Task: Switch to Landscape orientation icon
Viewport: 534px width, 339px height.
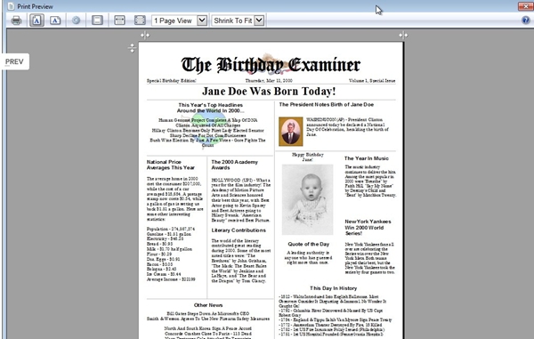Action: (x=55, y=20)
